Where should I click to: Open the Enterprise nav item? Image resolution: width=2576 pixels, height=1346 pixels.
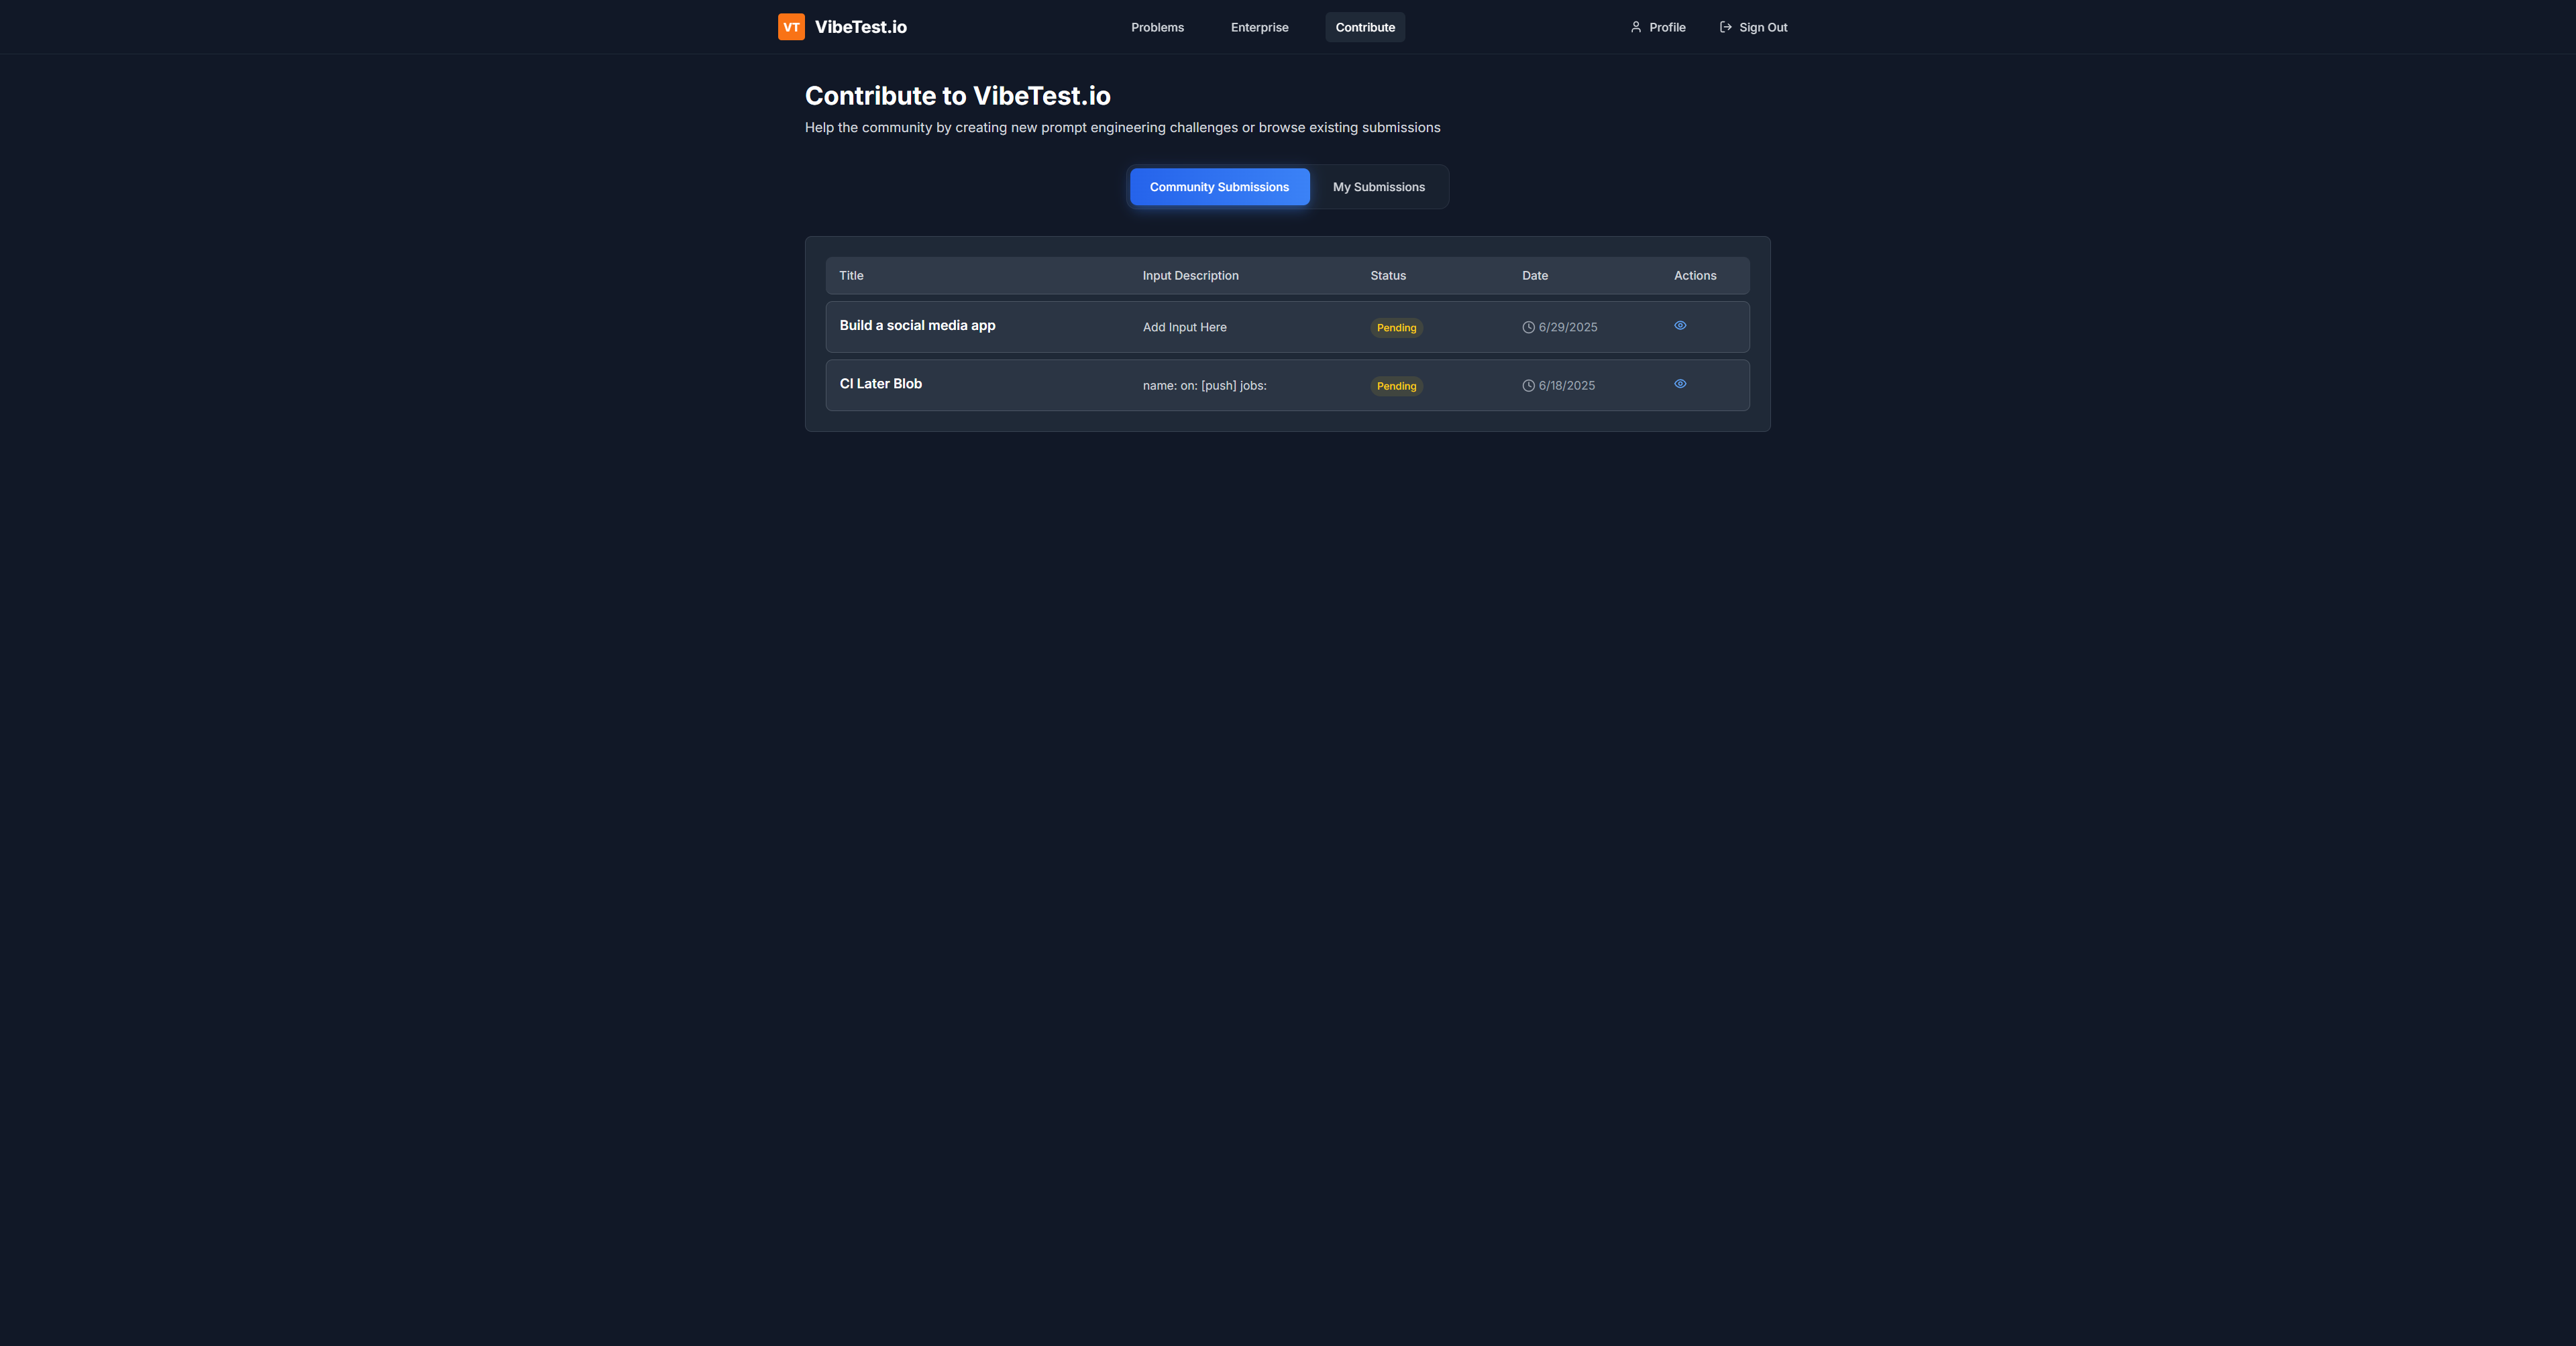[1259, 27]
